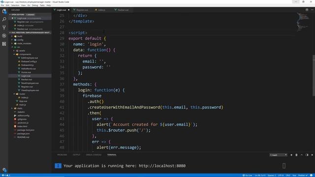Open ViewEmployee.vue in the file tree
Image resolution: width=315 pixels, height=177 pixels.
30,90
